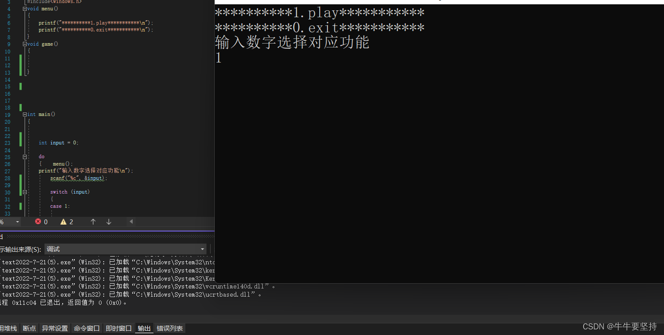Click line number 19 in the gutter
Viewport: 664px width, 335px height.
coord(7,115)
